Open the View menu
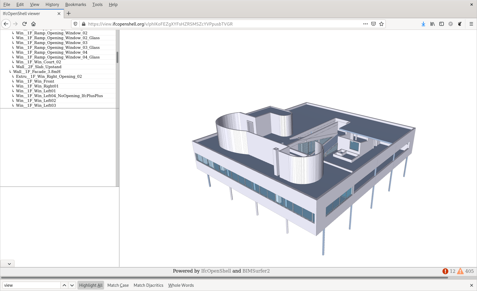Viewport: 477px width, 291px height. tap(35, 5)
